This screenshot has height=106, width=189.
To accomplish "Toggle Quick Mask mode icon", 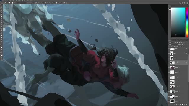I will pyautogui.click(x=1, y=57).
